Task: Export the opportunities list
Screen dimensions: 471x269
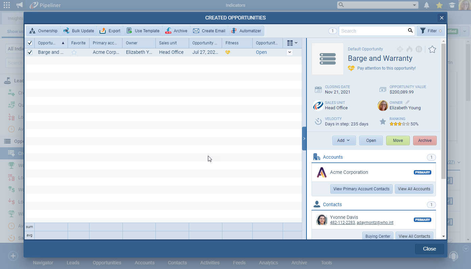Action: click(x=110, y=31)
